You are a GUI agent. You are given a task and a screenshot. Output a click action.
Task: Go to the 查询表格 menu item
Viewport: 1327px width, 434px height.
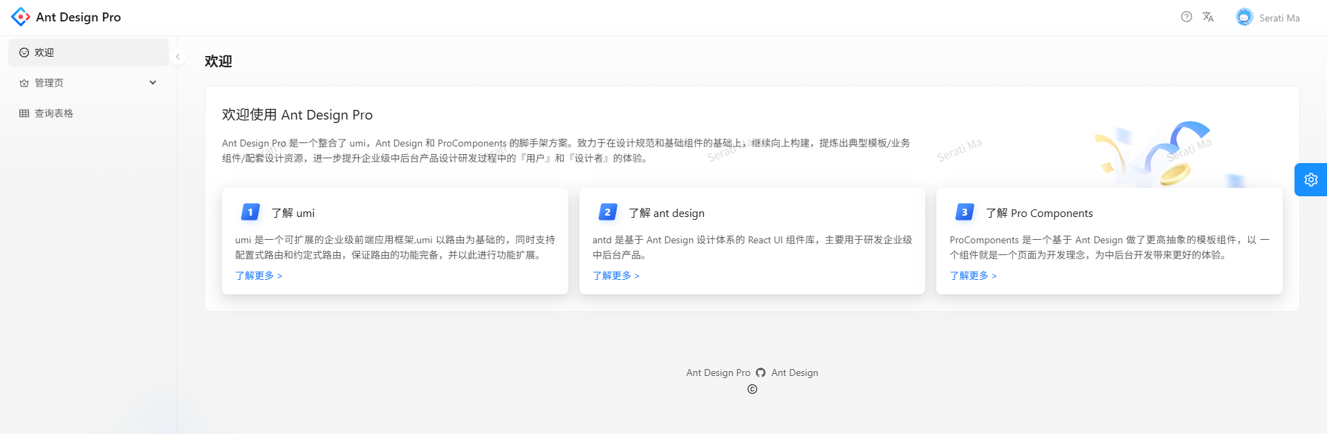tap(89, 113)
